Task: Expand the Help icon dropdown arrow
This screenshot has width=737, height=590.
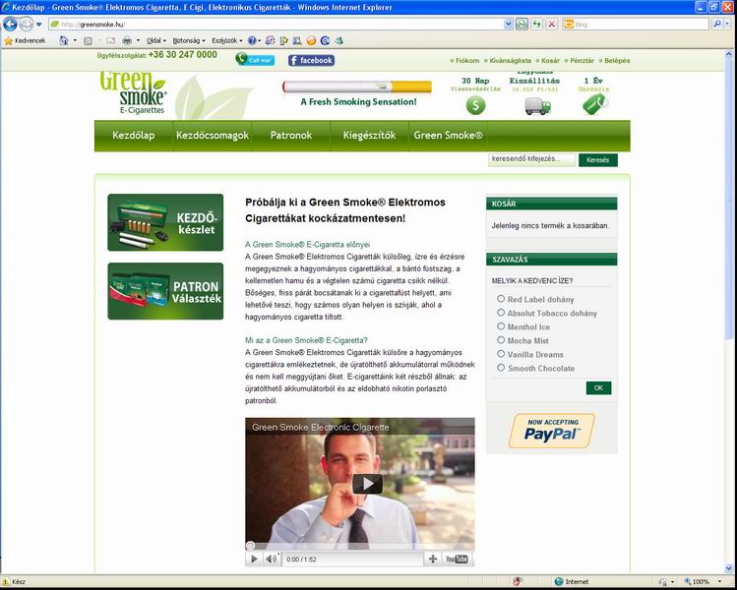Action: click(x=260, y=41)
